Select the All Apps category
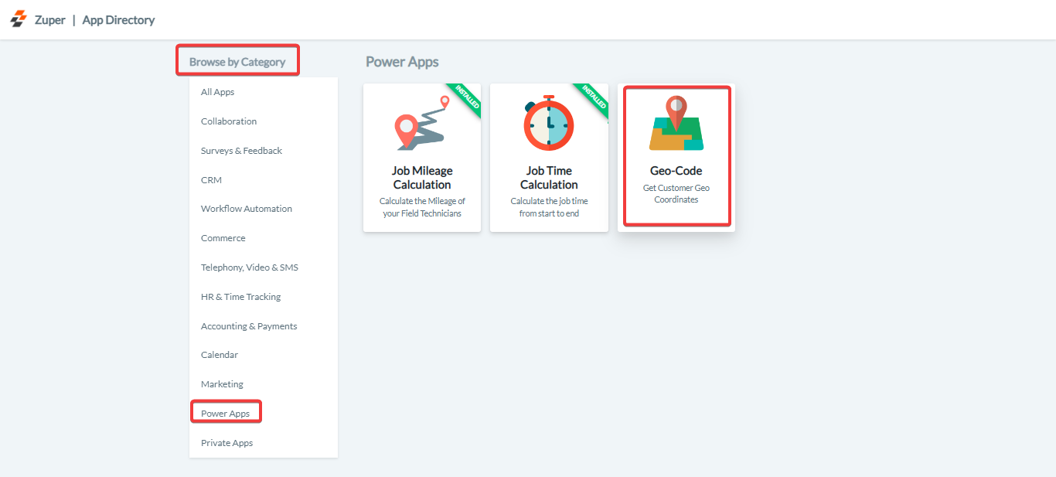 [x=217, y=92]
